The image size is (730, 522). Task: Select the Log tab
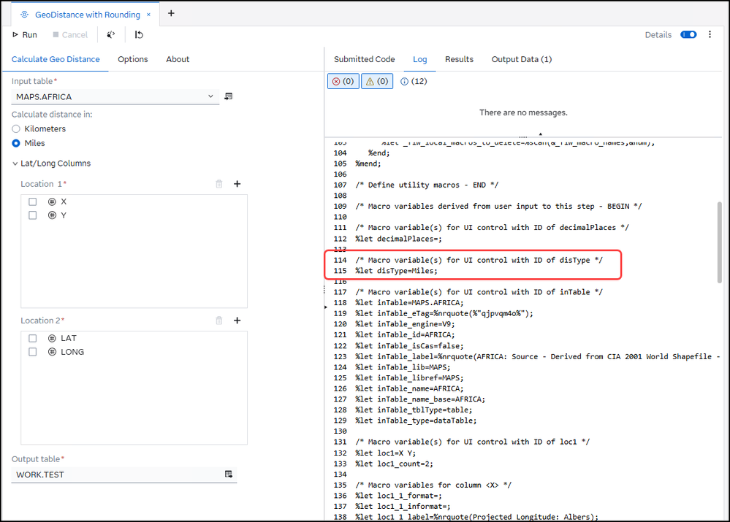419,59
